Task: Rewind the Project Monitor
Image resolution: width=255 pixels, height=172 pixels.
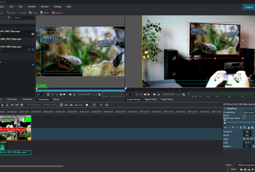Action: click(145, 94)
